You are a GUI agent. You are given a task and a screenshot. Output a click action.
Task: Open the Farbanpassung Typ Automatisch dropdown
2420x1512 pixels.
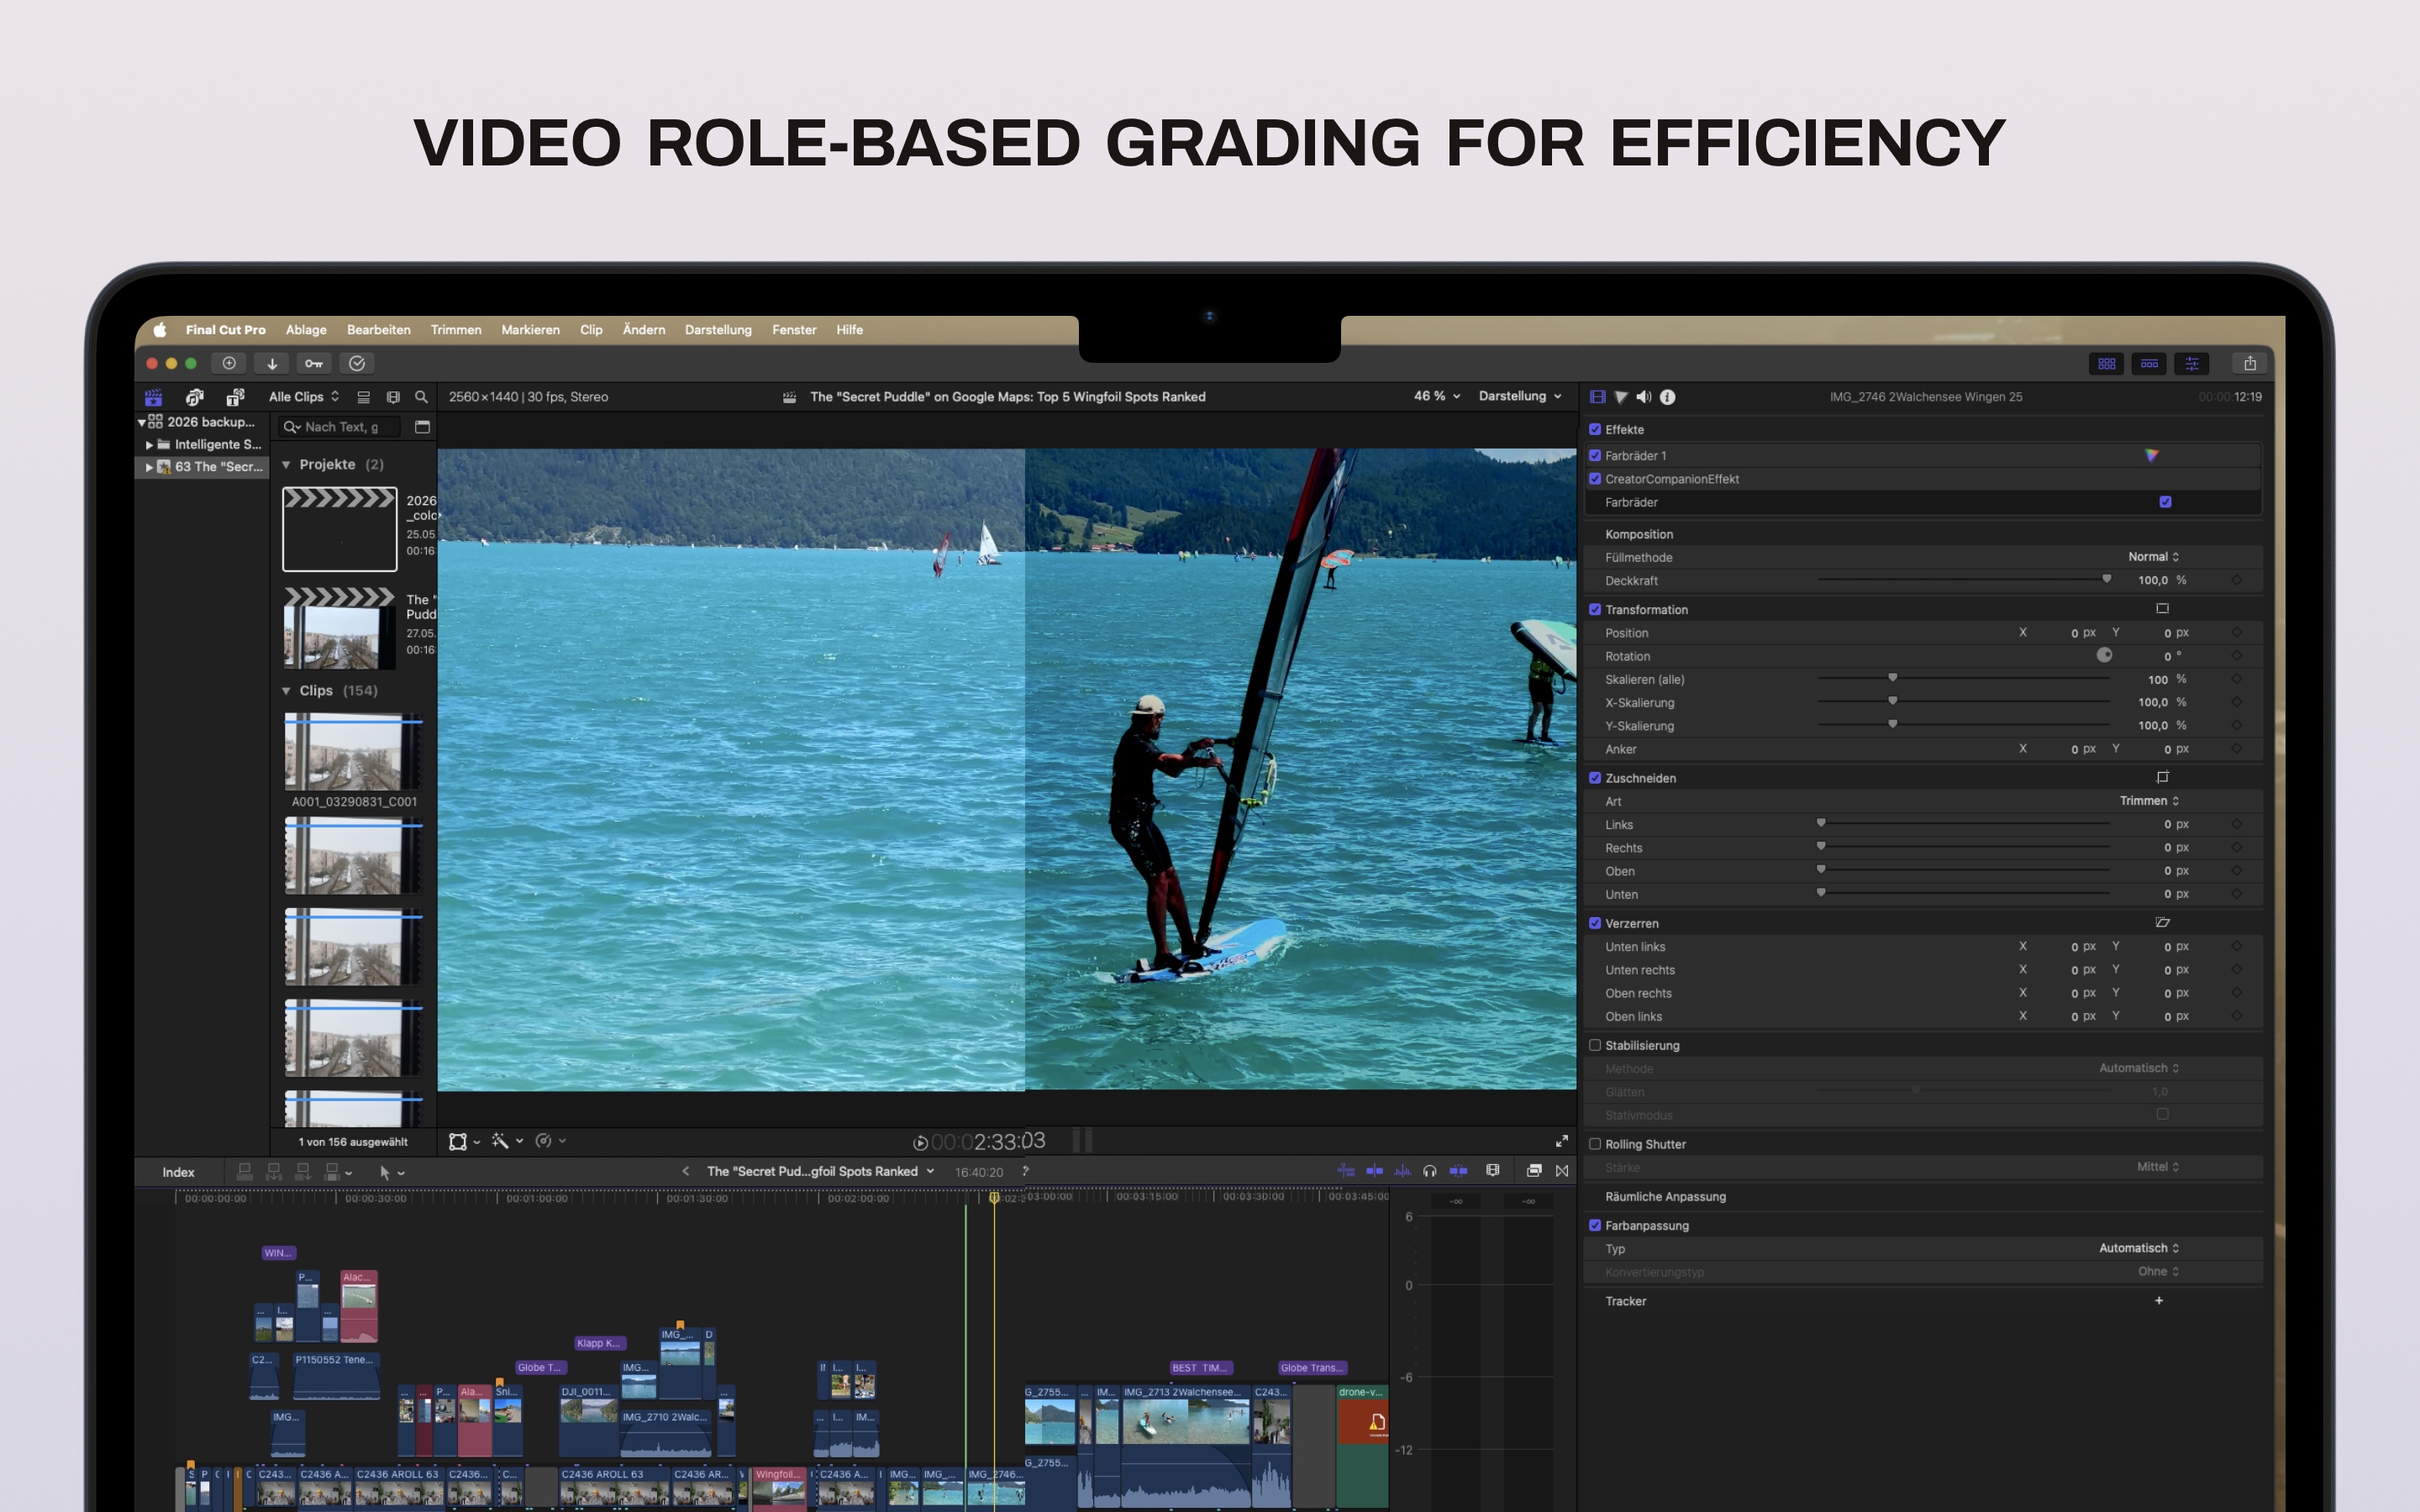(x=2139, y=1248)
